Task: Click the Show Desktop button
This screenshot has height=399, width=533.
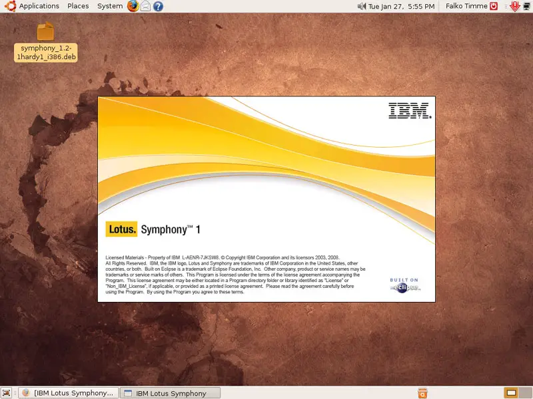Action: (x=7, y=393)
